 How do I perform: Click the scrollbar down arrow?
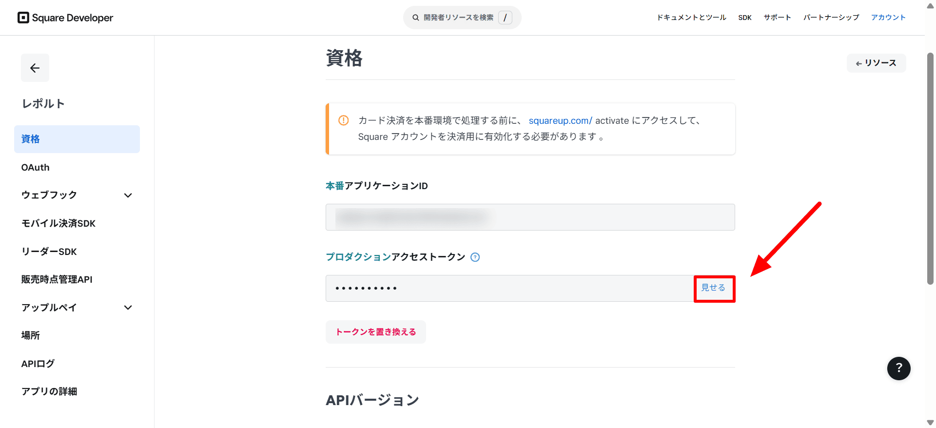[930, 423]
